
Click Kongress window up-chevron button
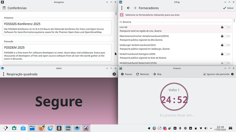click(111, 2)
